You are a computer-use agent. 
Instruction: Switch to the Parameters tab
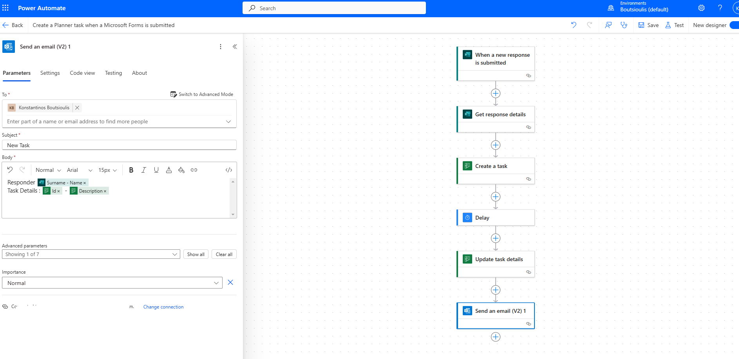pyautogui.click(x=16, y=73)
